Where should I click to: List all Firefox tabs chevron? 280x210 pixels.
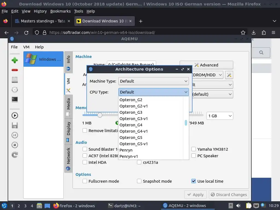coord(275,21)
